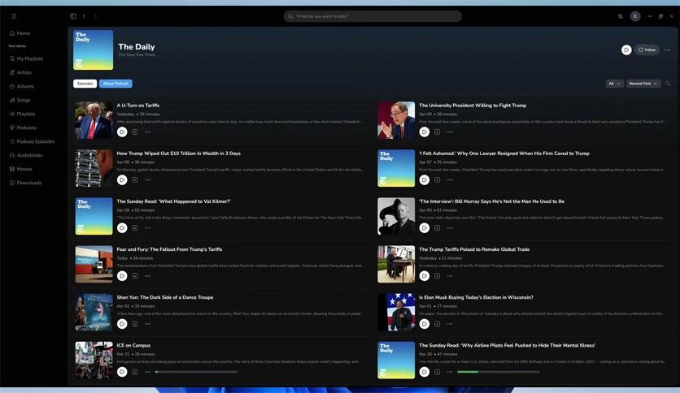Open options for How Trump Wiped Out $10 Trillion
The height and width of the screenshot is (393, 680).
point(147,180)
